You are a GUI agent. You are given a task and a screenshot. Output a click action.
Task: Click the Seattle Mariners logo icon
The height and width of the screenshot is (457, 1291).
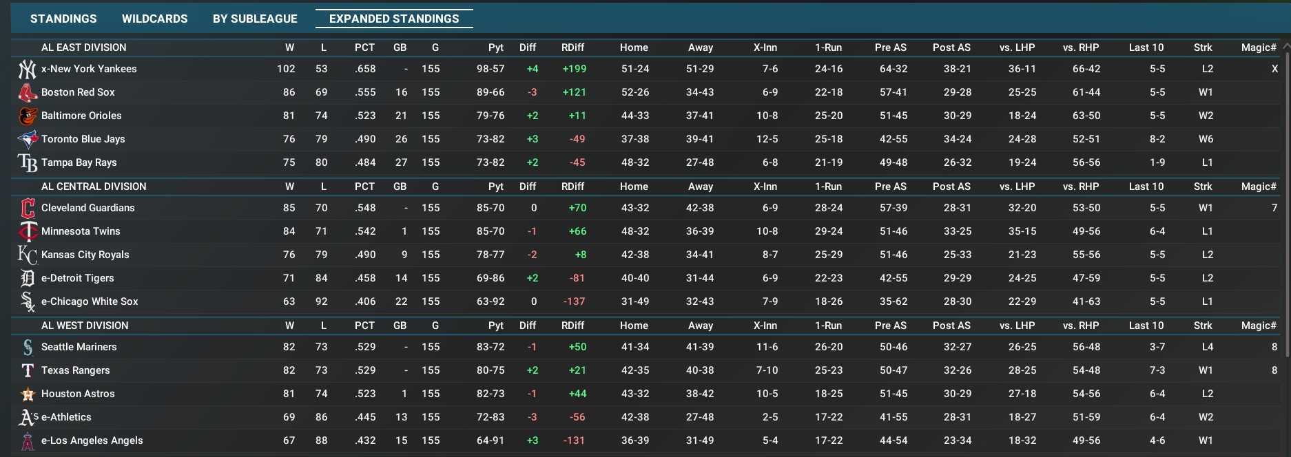coord(27,347)
